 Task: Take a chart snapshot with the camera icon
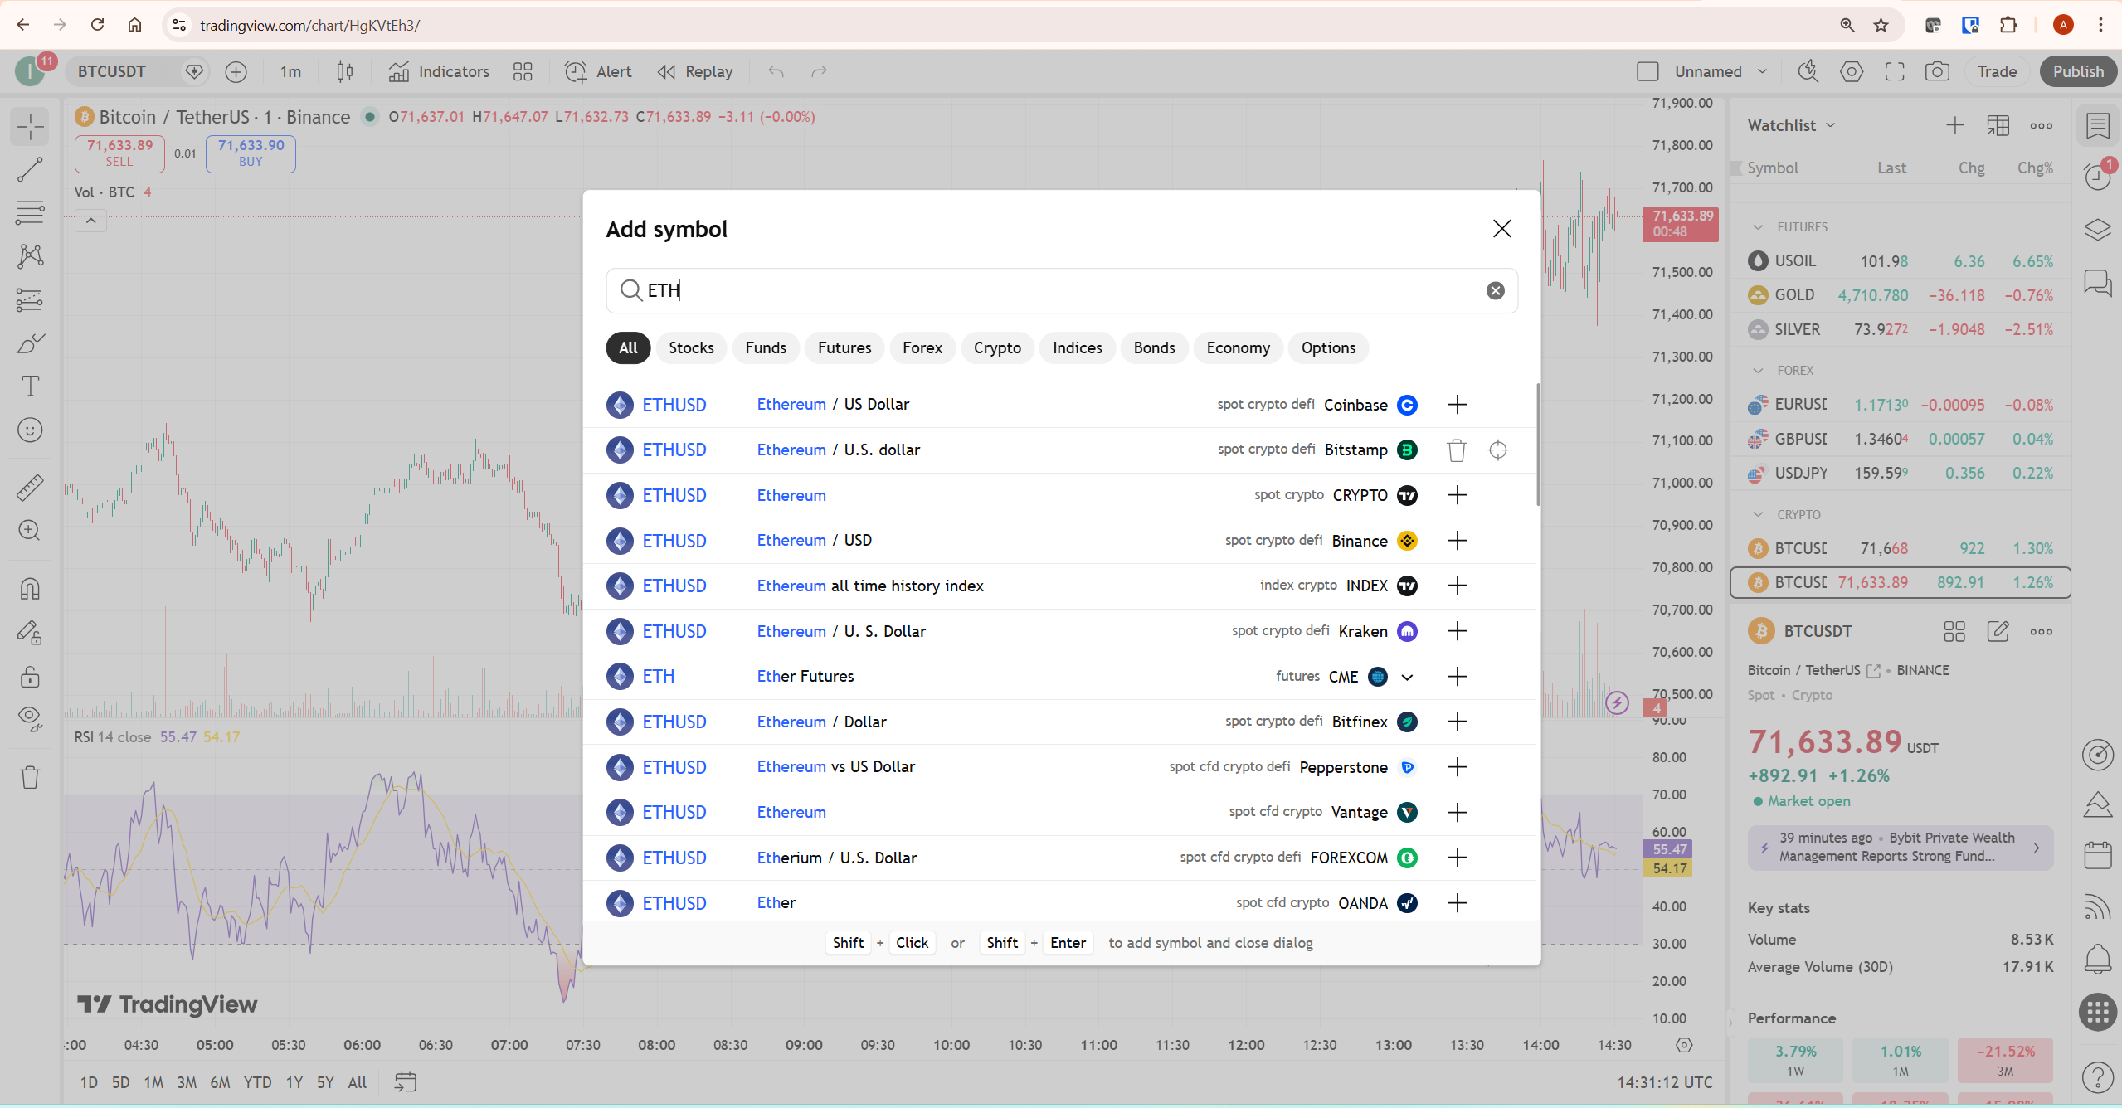tap(1936, 71)
